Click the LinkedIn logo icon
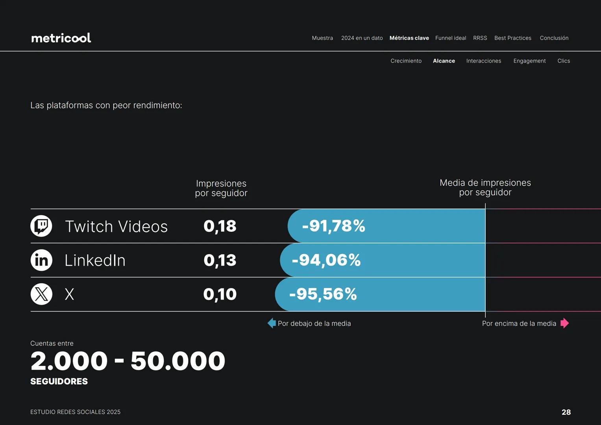Image resolution: width=601 pixels, height=425 pixels. coord(41,260)
